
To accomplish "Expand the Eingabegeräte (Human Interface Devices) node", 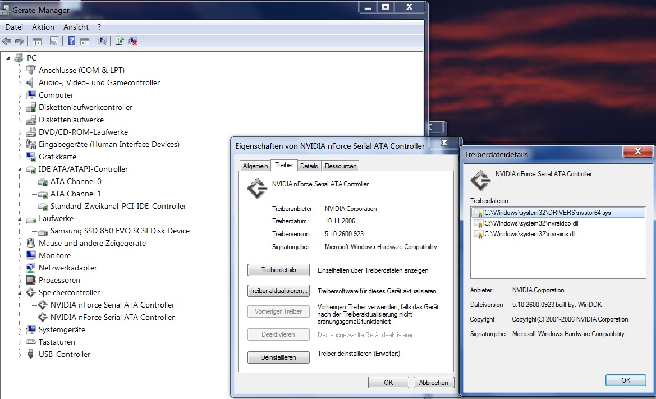I will tap(19, 145).
